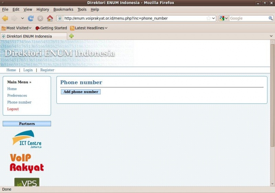
Task: Click the Register link
Action: (x=47, y=70)
